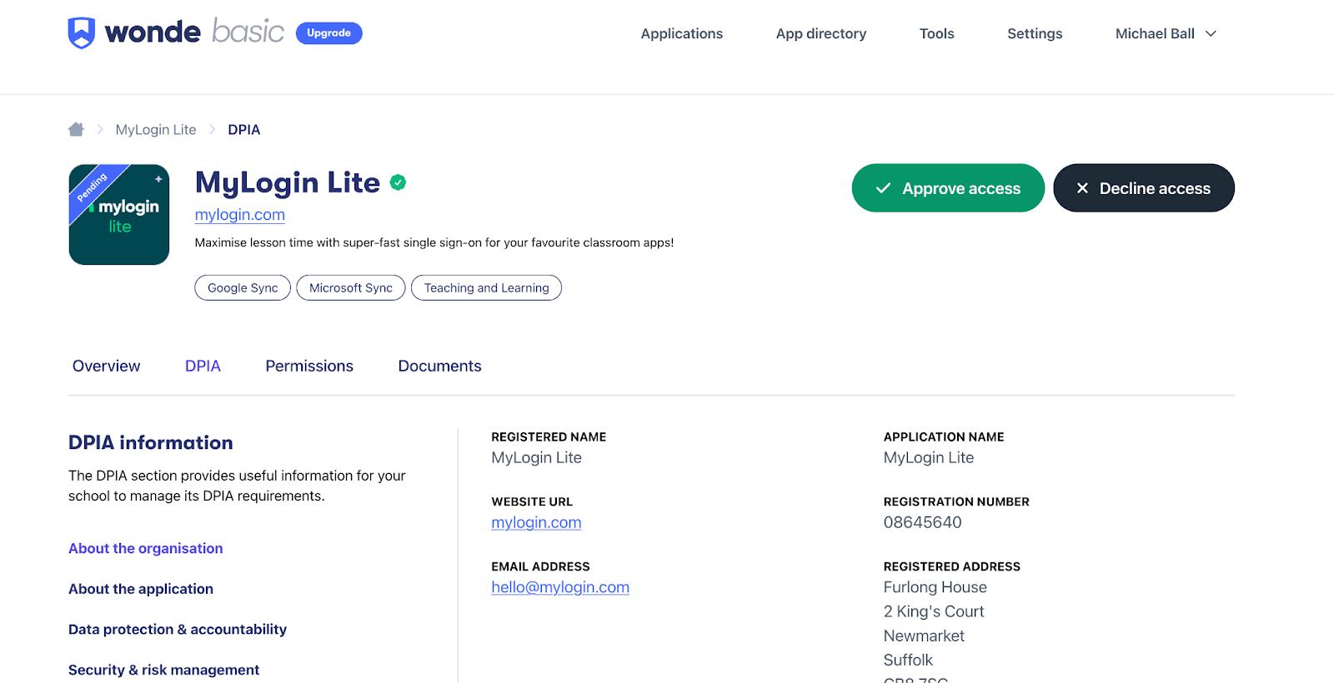Click the Upgrade badge button
The image size is (1334, 683).
(x=328, y=33)
